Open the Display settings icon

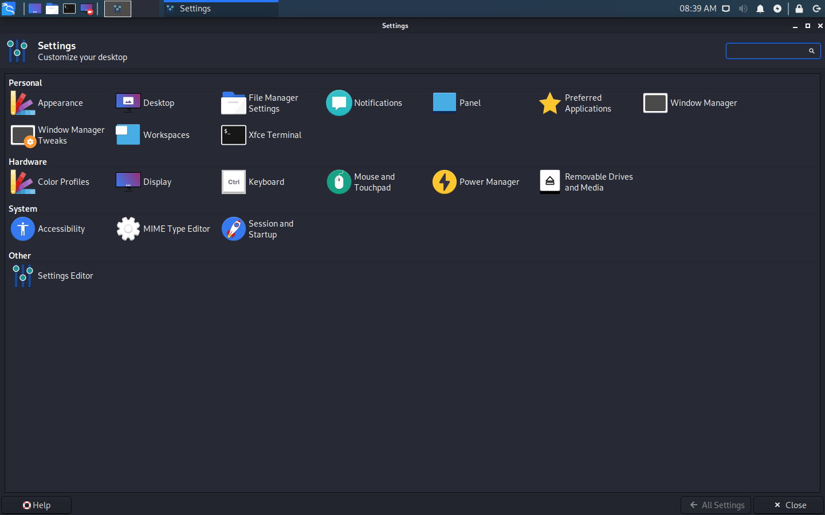click(x=128, y=182)
